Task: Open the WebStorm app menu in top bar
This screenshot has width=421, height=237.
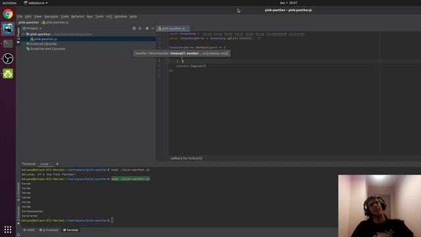Action: click(36, 3)
